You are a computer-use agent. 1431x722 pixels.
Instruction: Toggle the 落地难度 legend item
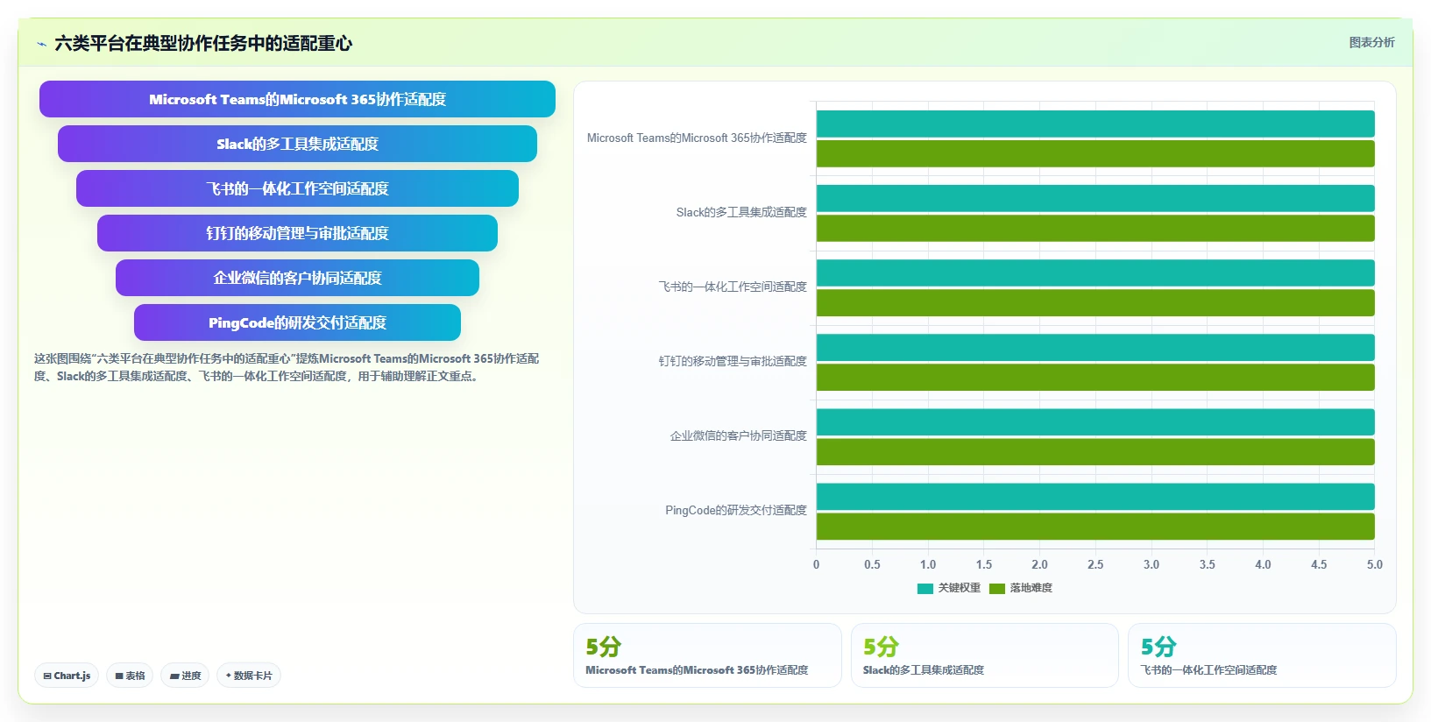pyautogui.click(x=1021, y=588)
